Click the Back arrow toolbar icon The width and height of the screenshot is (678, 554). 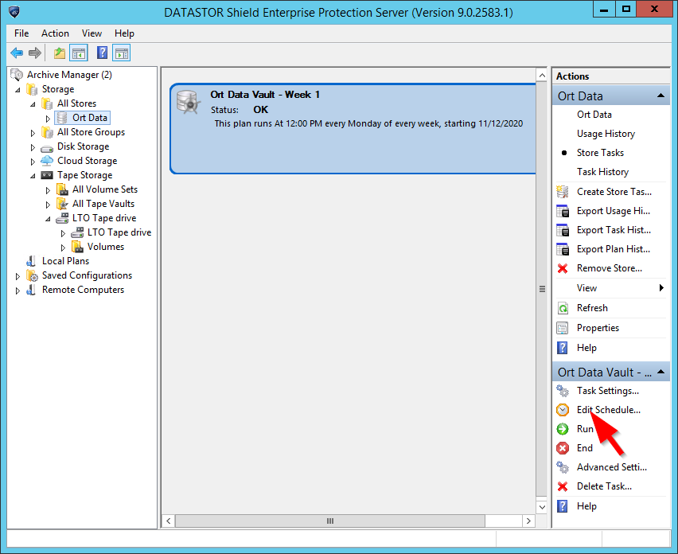point(17,53)
